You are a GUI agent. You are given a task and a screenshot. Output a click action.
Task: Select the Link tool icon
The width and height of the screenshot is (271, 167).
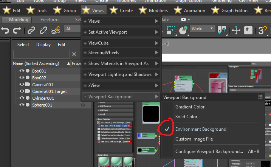[31, 30]
